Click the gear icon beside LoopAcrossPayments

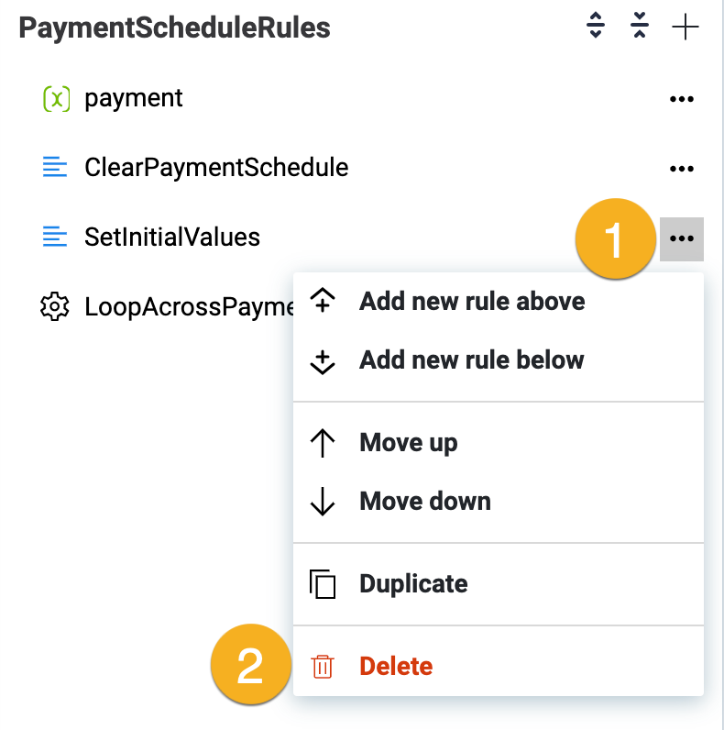pos(56,306)
